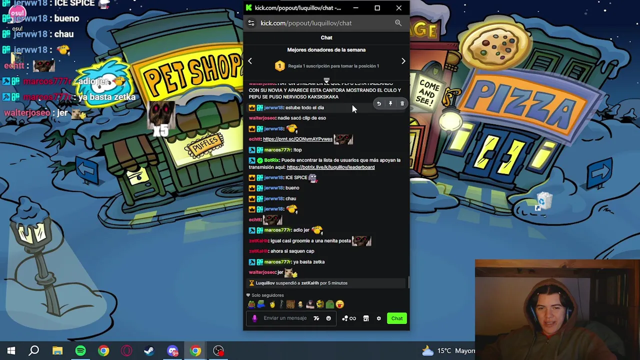Open the emoji picker smiley icon
The width and height of the screenshot is (640, 360).
(x=328, y=318)
